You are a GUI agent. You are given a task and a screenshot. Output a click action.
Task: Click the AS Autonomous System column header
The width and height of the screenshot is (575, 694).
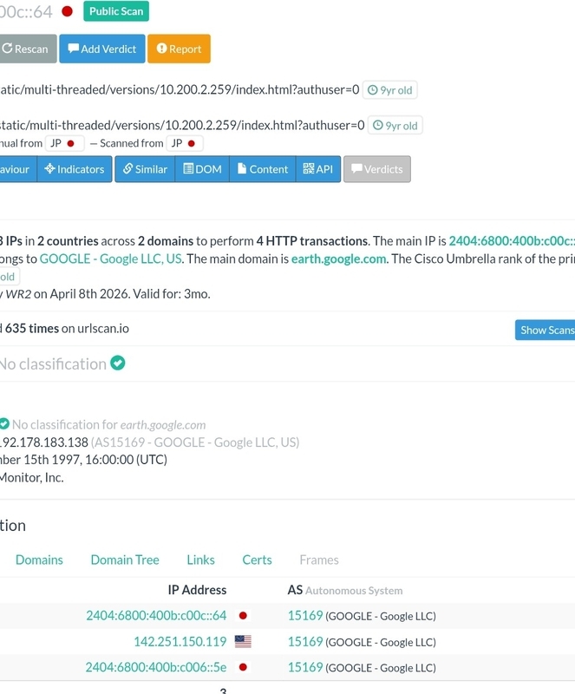(x=345, y=590)
